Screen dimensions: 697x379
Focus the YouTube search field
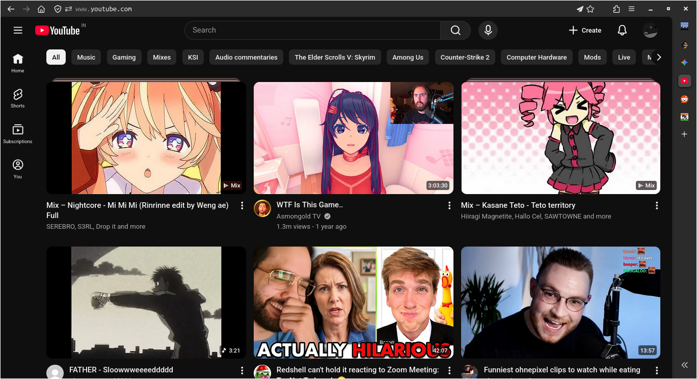[x=312, y=31]
